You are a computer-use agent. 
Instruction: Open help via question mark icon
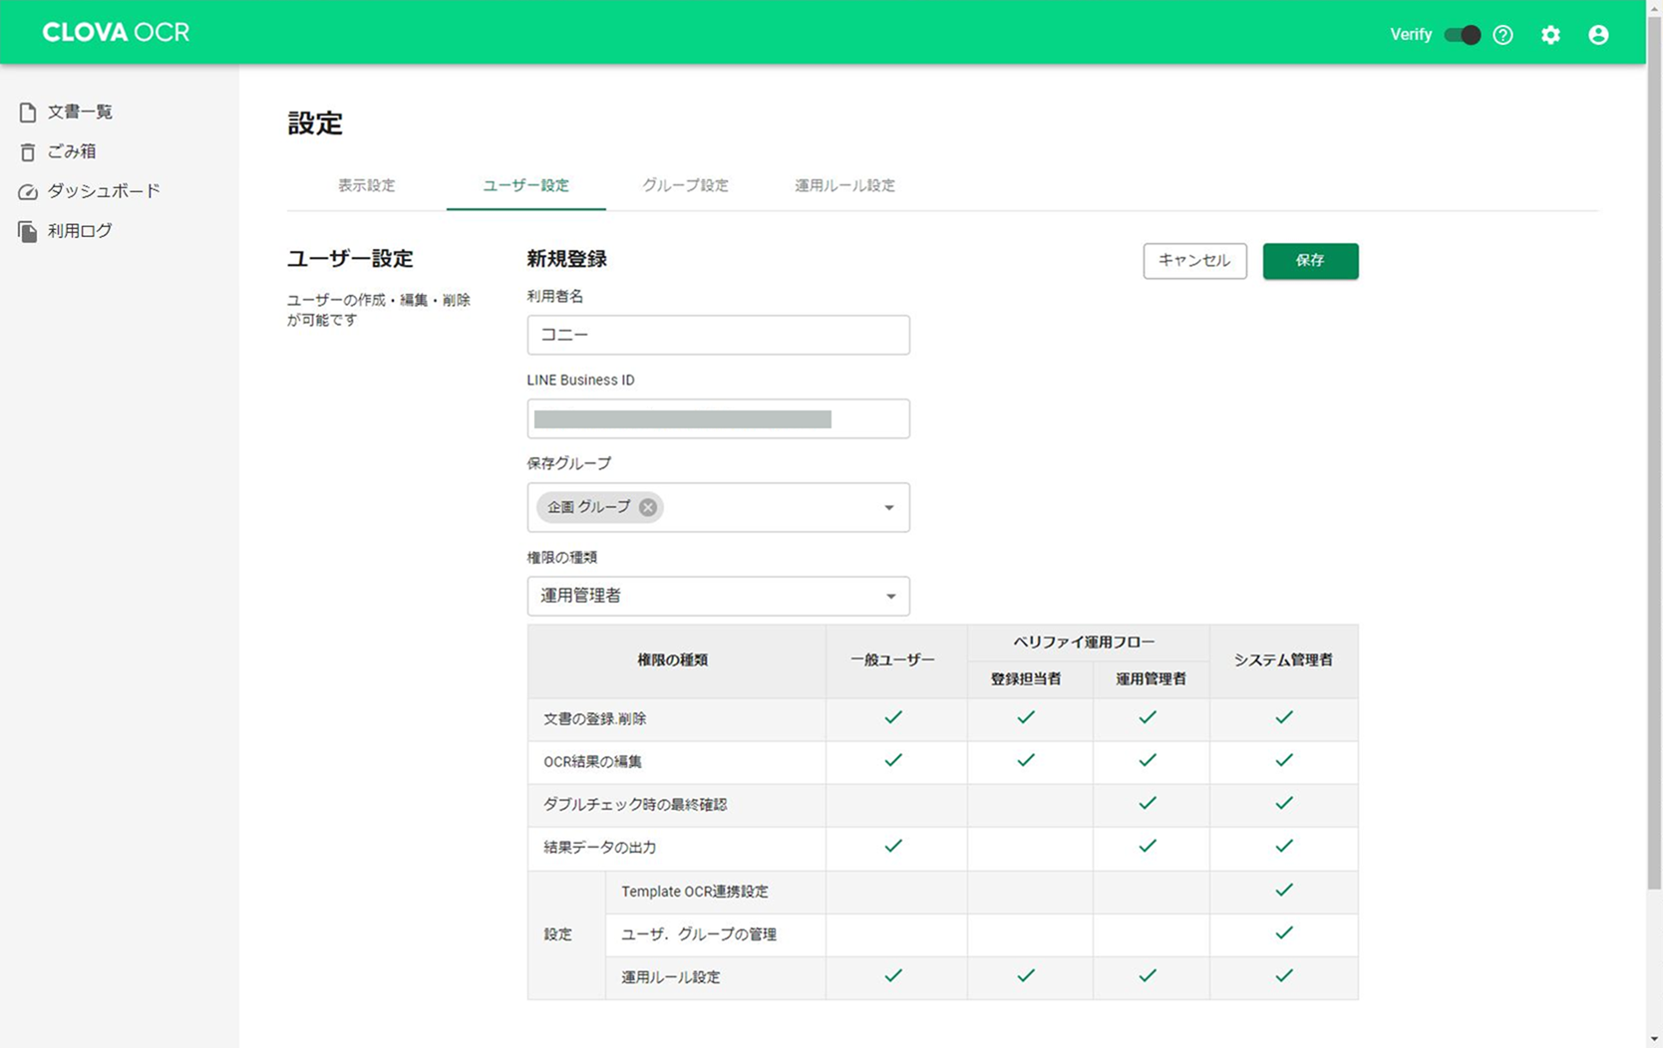[x=1502, y=35]
